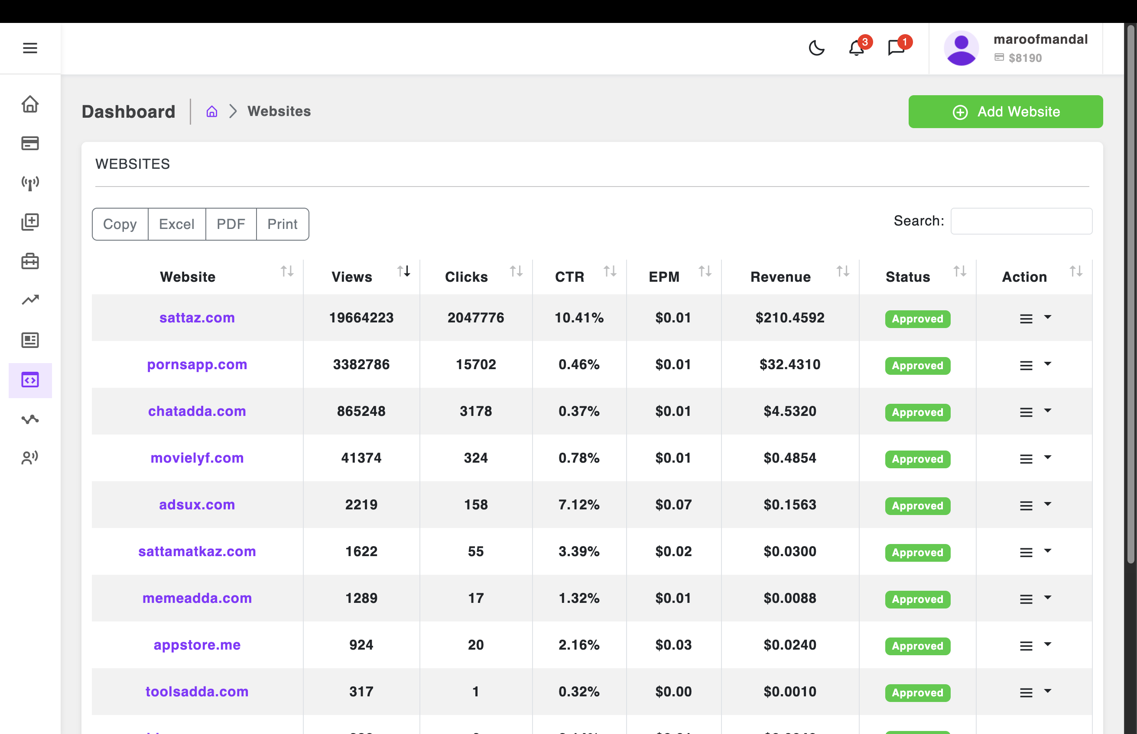Open the chat messages icon
Screen dimensions: 1137x734
pos(896,48)
